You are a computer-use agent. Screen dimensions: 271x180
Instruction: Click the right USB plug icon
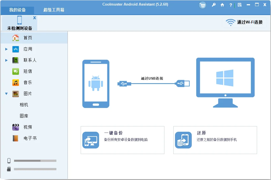(182, 84)
